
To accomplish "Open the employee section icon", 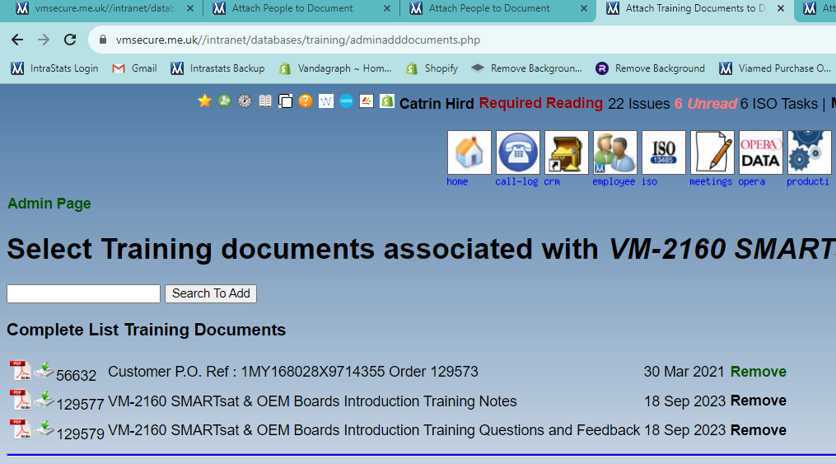I will tap(614, 152).
